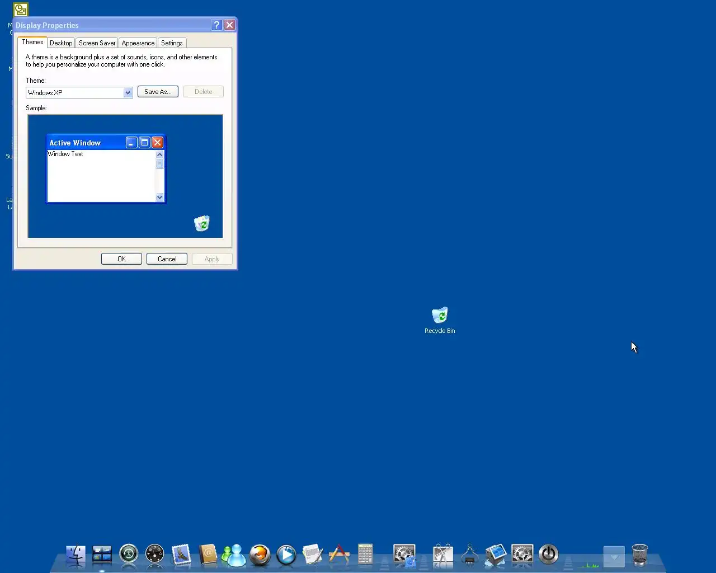Dismiss dialog with Cancel button
716x573 pixels.
click(167, 259)
